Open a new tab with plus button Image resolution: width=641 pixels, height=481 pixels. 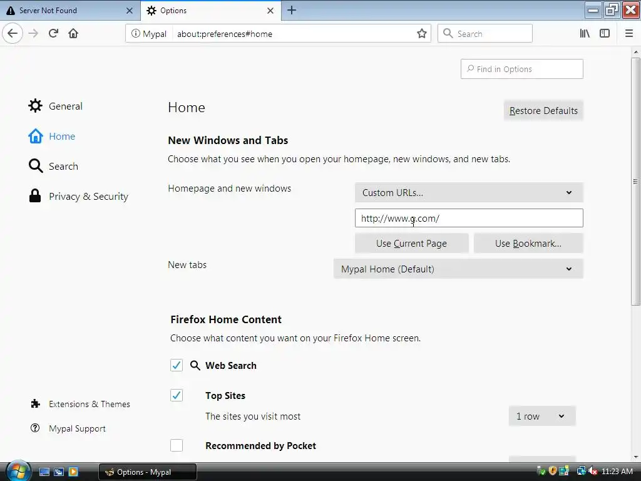coord(292,10)
